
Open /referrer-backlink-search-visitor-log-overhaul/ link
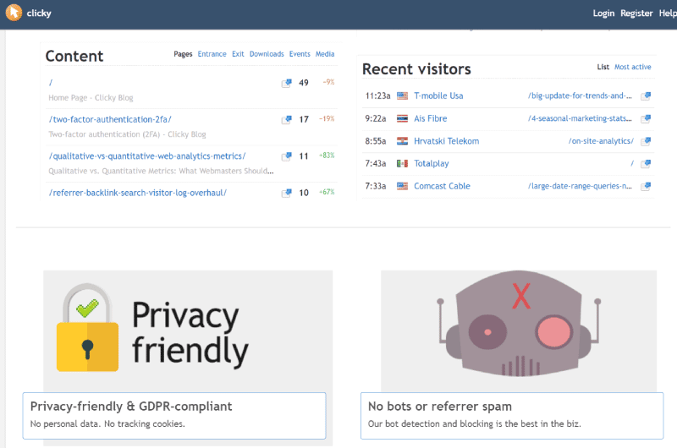pyautogui.click(x=138, y=193)
